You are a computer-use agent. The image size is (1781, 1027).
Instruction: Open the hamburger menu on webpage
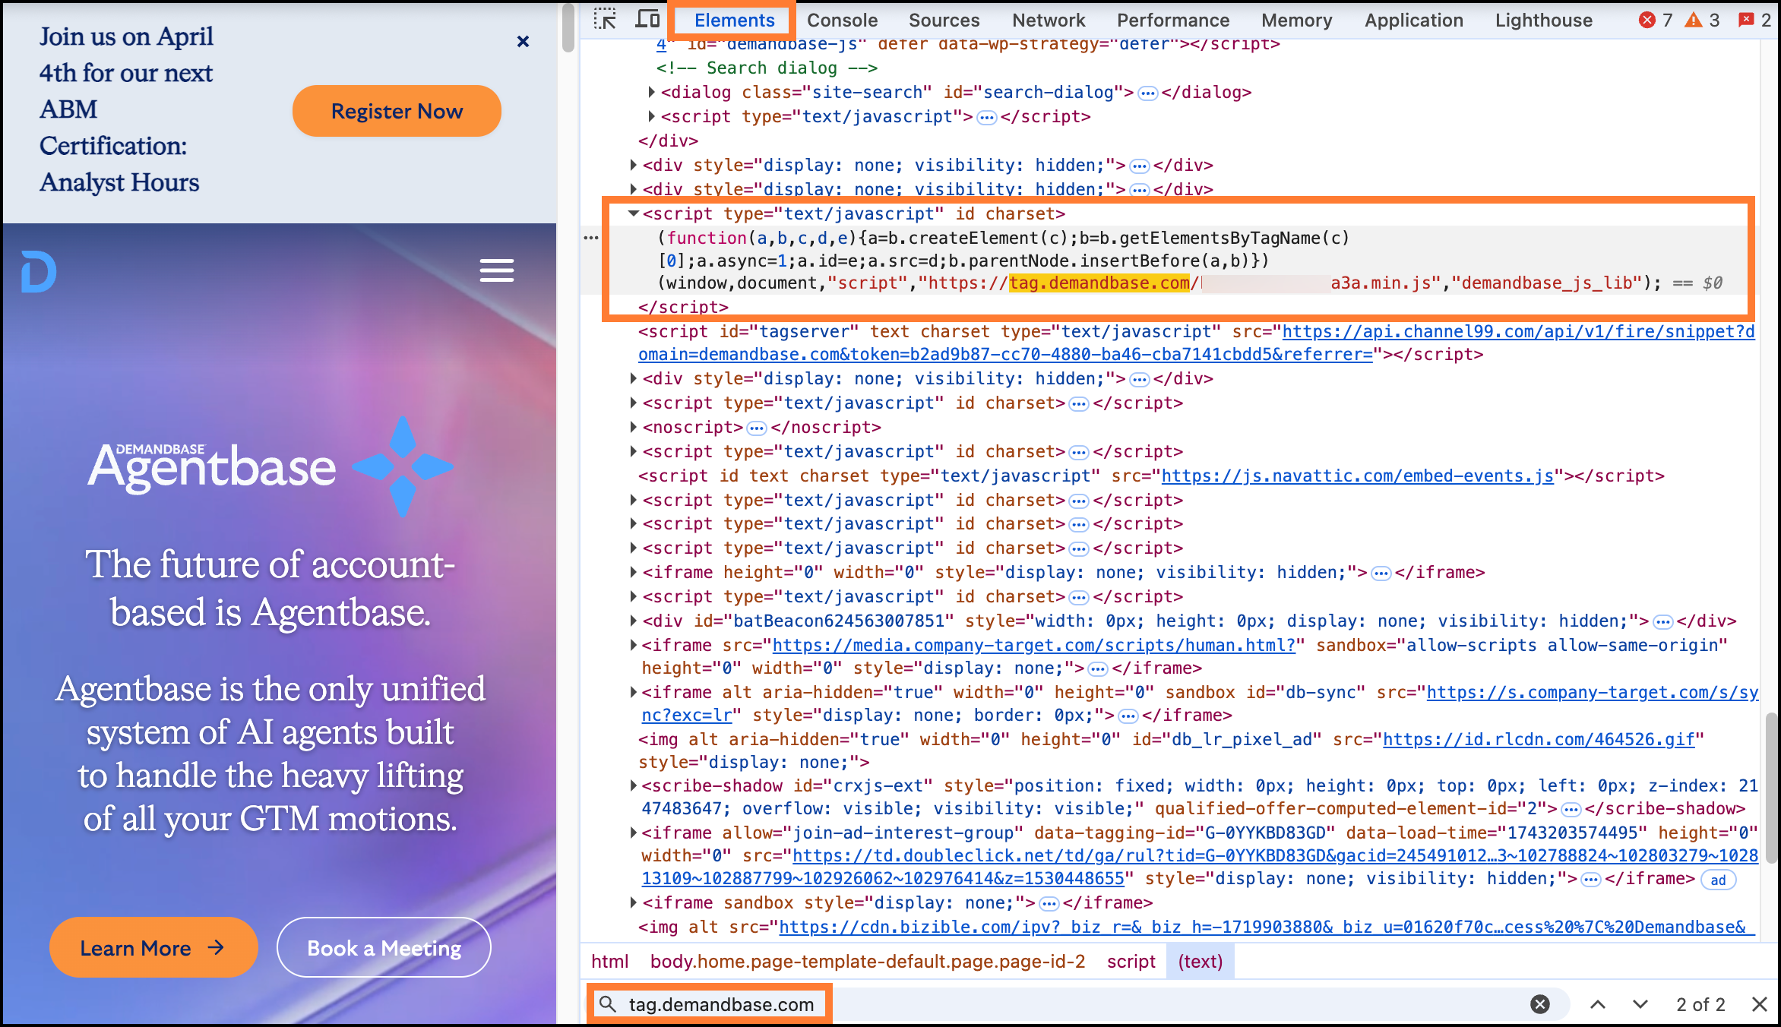tap(497, 270)
